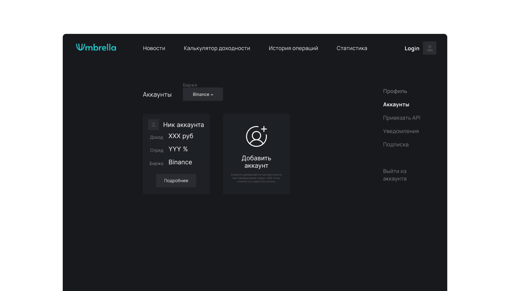Open Подписка section

click(396, 144)
